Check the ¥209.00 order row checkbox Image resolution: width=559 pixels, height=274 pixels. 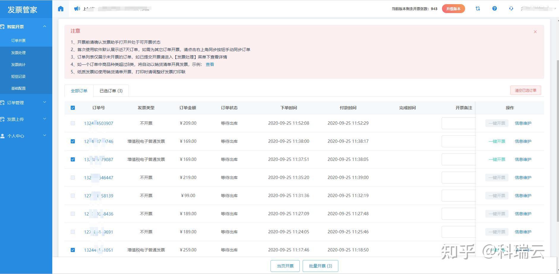pos(73,123)
